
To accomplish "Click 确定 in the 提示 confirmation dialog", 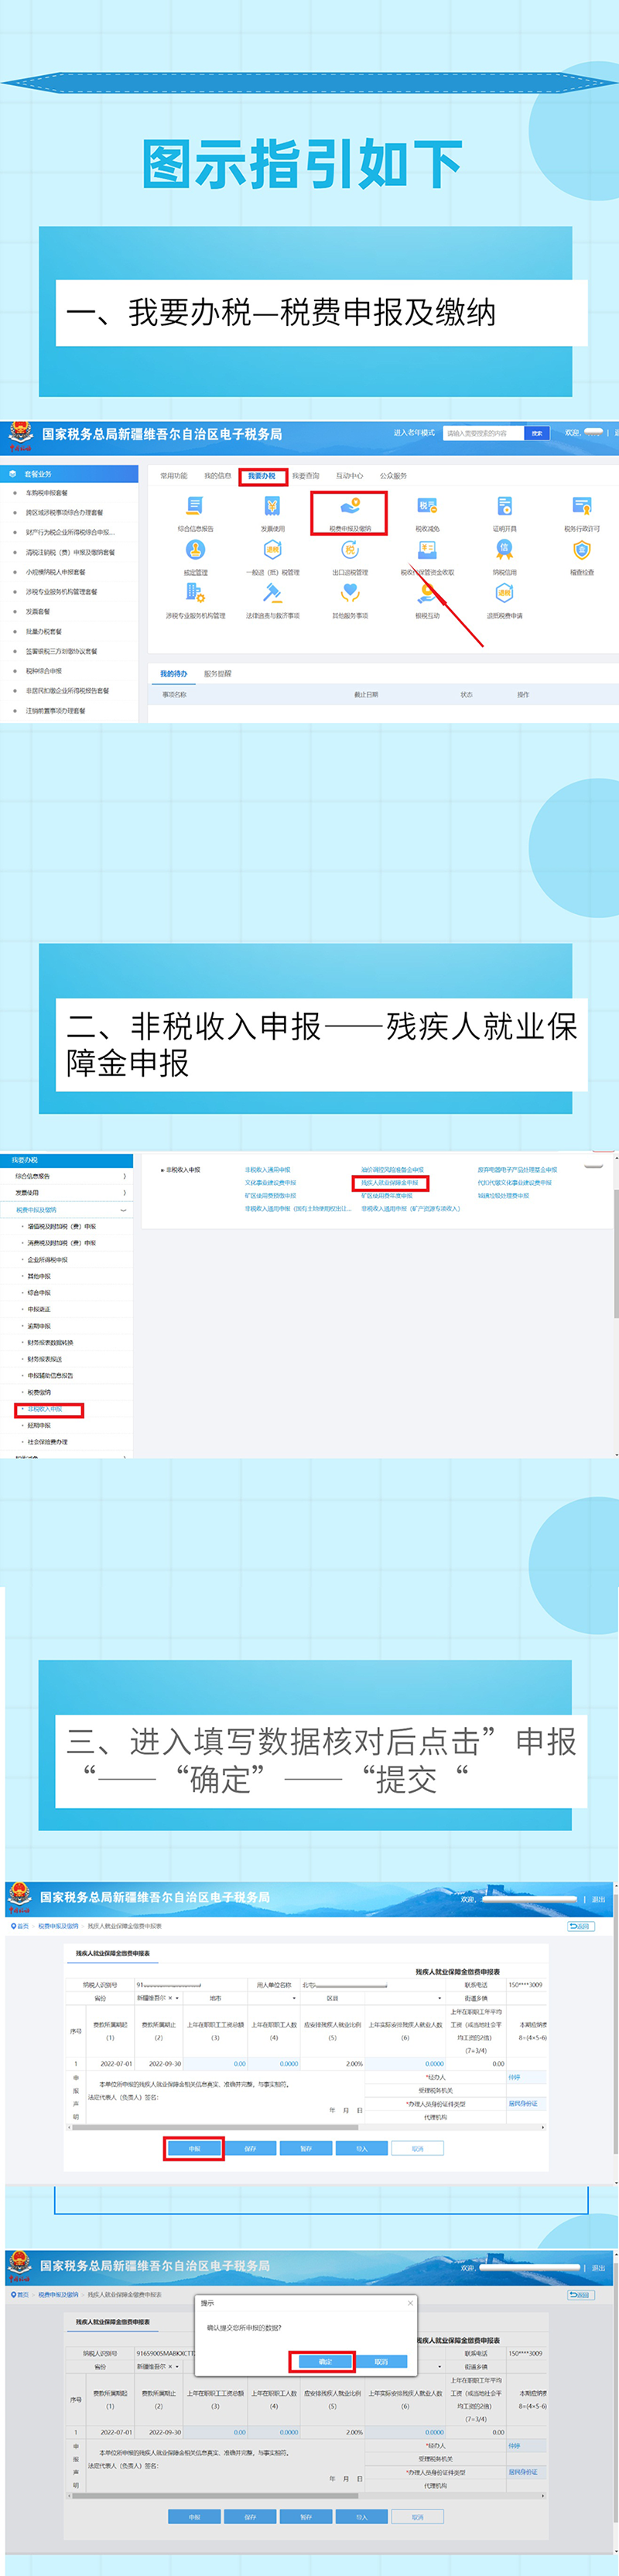I will click(x=325, y=2362).
